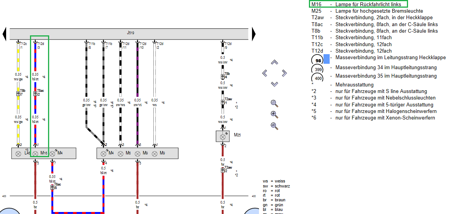Select the M4 lamp symbol beside M16
The width and height of the screenshot is (453, 214).
(52, 154)
